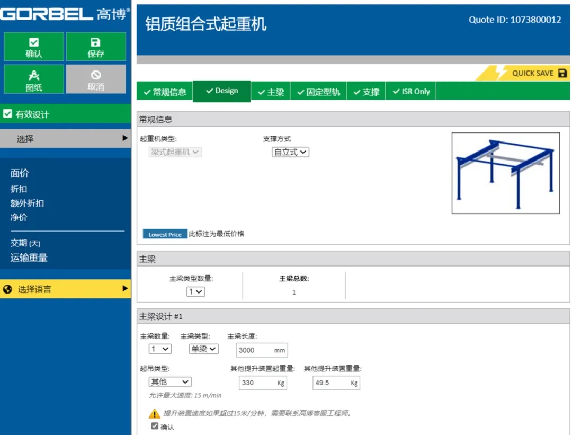Expand the 主梁类型 单梁 dropdown
The image size is (572, 435).
click(203, 349)
